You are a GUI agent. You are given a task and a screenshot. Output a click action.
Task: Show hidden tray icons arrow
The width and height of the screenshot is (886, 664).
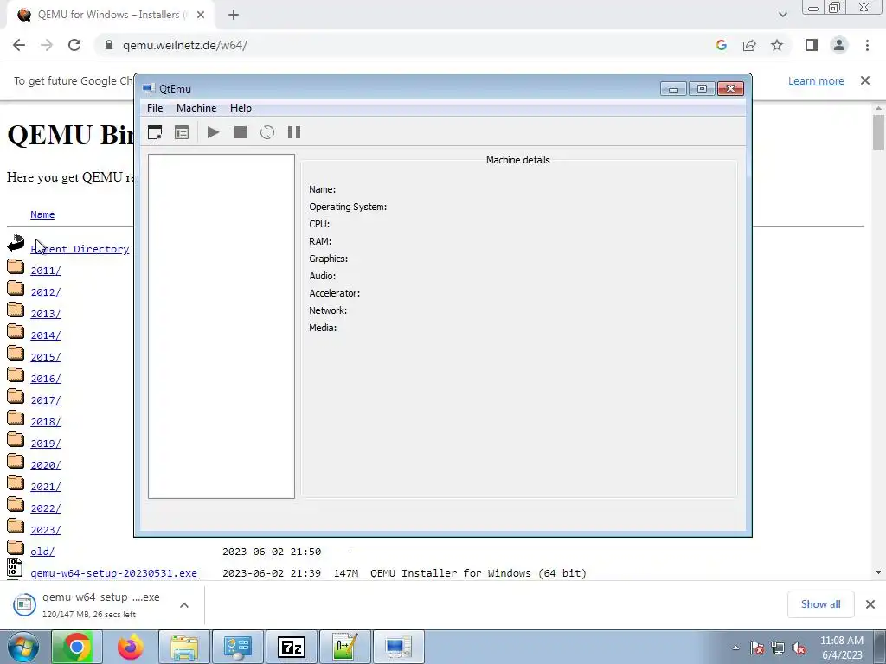(x=735, y=648)
